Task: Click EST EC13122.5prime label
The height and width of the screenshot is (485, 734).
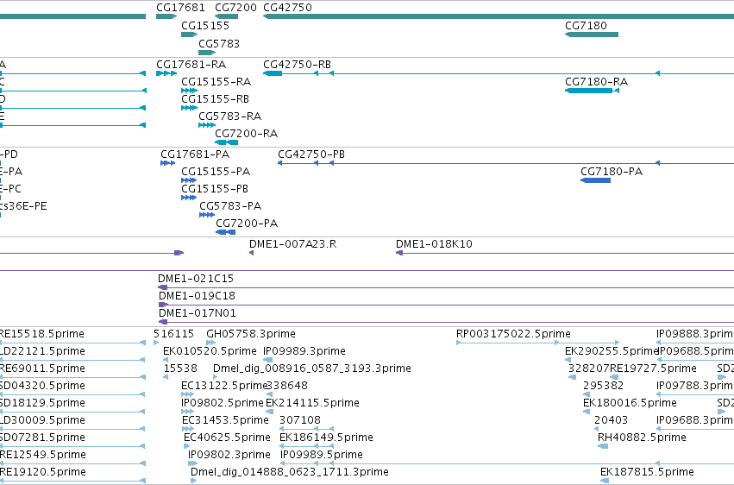Action: 224,387
